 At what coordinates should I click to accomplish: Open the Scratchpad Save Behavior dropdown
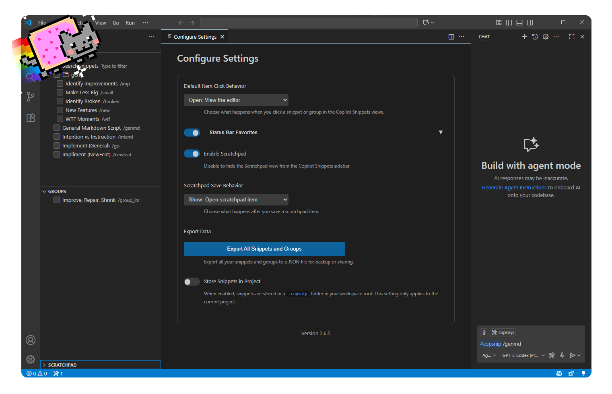[x=236, y=199]
